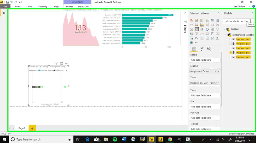Viewport: 256px width, 143px height.
Task: Collapse the Incident table tree
Action: pos(224,29)
